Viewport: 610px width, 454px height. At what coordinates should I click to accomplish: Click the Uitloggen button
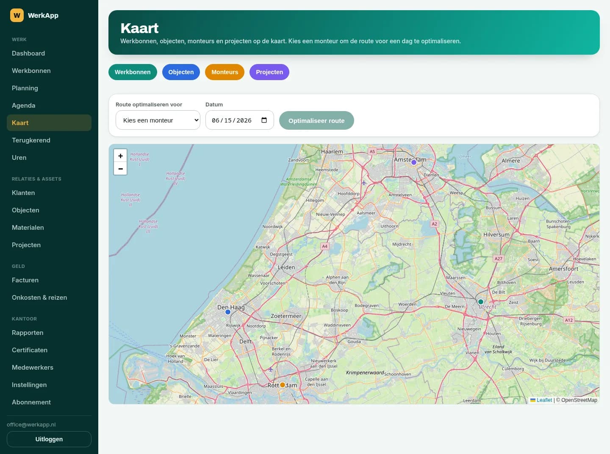49,439
